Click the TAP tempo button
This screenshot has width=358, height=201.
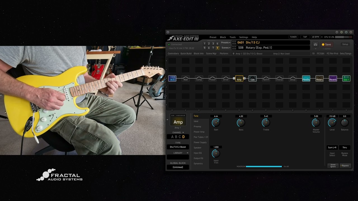305,37
